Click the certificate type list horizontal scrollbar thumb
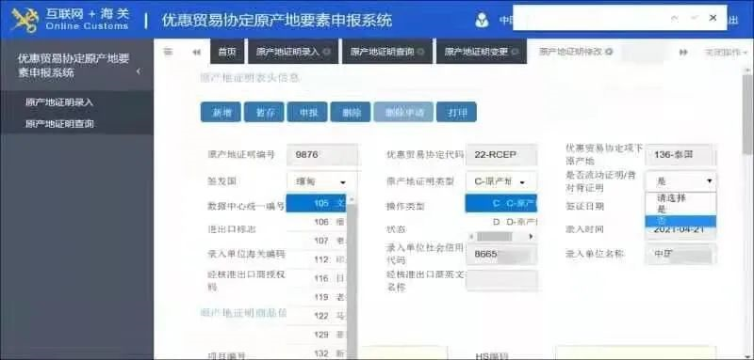This screenshot has height=360, width=754. click(494, 237)
